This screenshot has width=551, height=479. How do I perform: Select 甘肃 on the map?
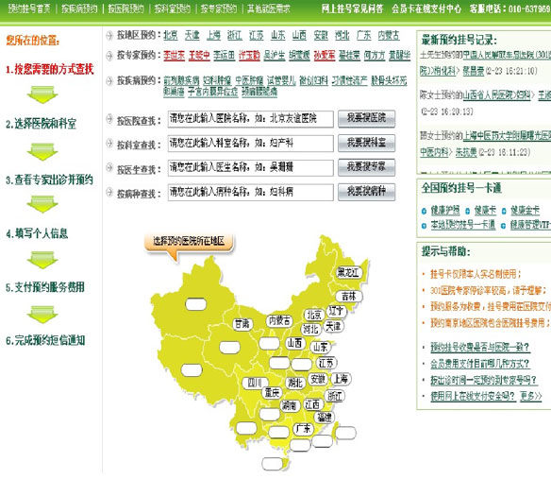click(242, 324)
